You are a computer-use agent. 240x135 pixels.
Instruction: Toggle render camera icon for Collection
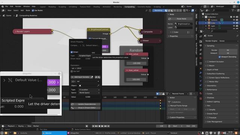click(237, 17)
